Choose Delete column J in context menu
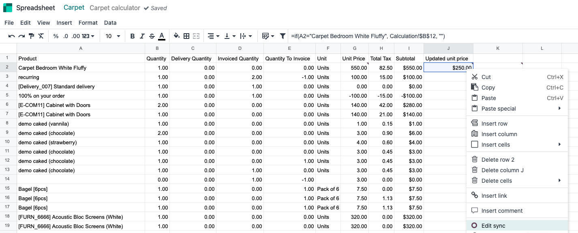This screenshot has width=578, height=233. tap(502, 170)
